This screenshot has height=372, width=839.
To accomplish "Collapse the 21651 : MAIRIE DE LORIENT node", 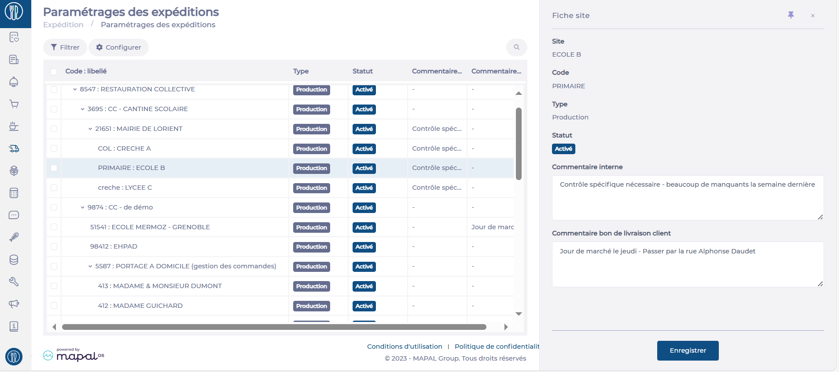I will pos(90,129).
